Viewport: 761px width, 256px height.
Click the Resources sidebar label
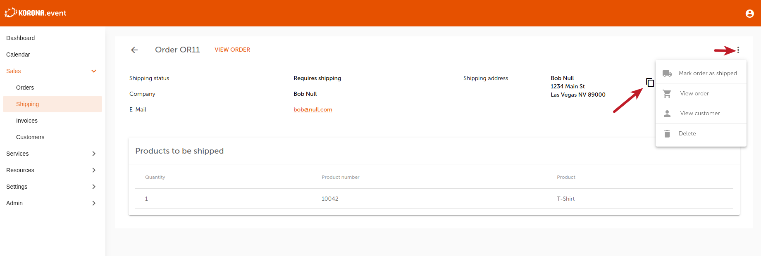[20, 170]
